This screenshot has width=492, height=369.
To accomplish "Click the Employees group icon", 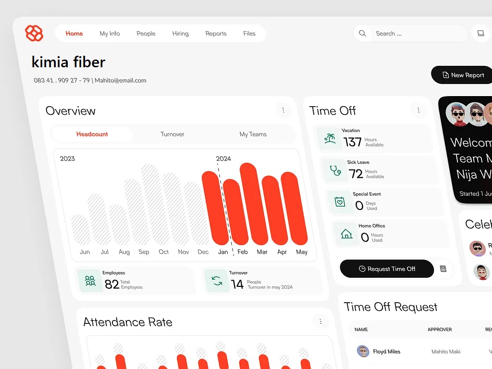I will (x=90, y=281).
